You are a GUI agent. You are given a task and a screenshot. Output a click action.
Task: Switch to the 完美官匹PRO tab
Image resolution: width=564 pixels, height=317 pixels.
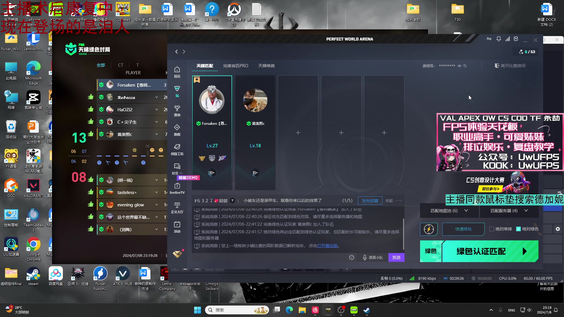[236, 66]
